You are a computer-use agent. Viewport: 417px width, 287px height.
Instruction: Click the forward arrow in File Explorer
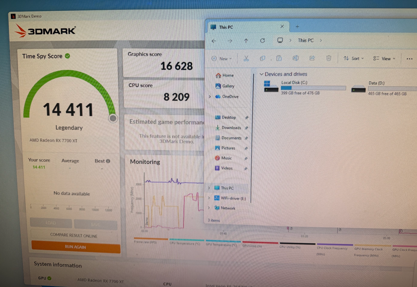pos(230,41)
